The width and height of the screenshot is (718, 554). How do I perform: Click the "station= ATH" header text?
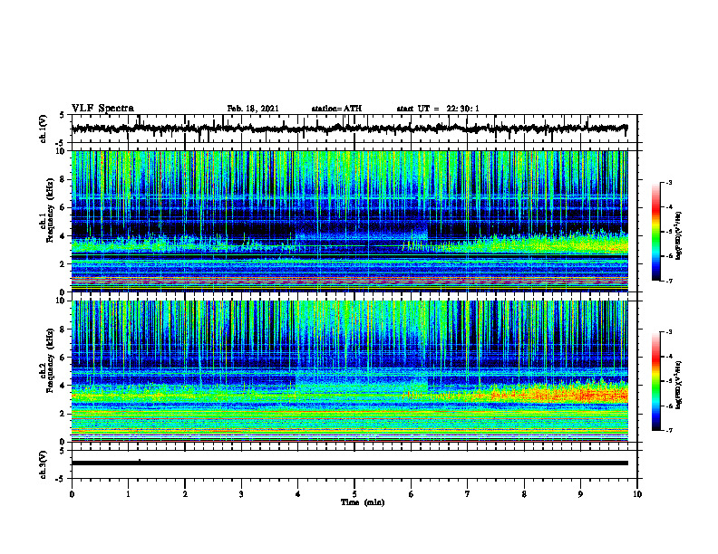coord(336,109)
